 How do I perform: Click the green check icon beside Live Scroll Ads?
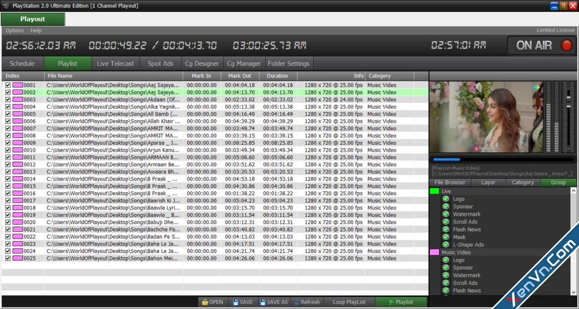(446, 222)
